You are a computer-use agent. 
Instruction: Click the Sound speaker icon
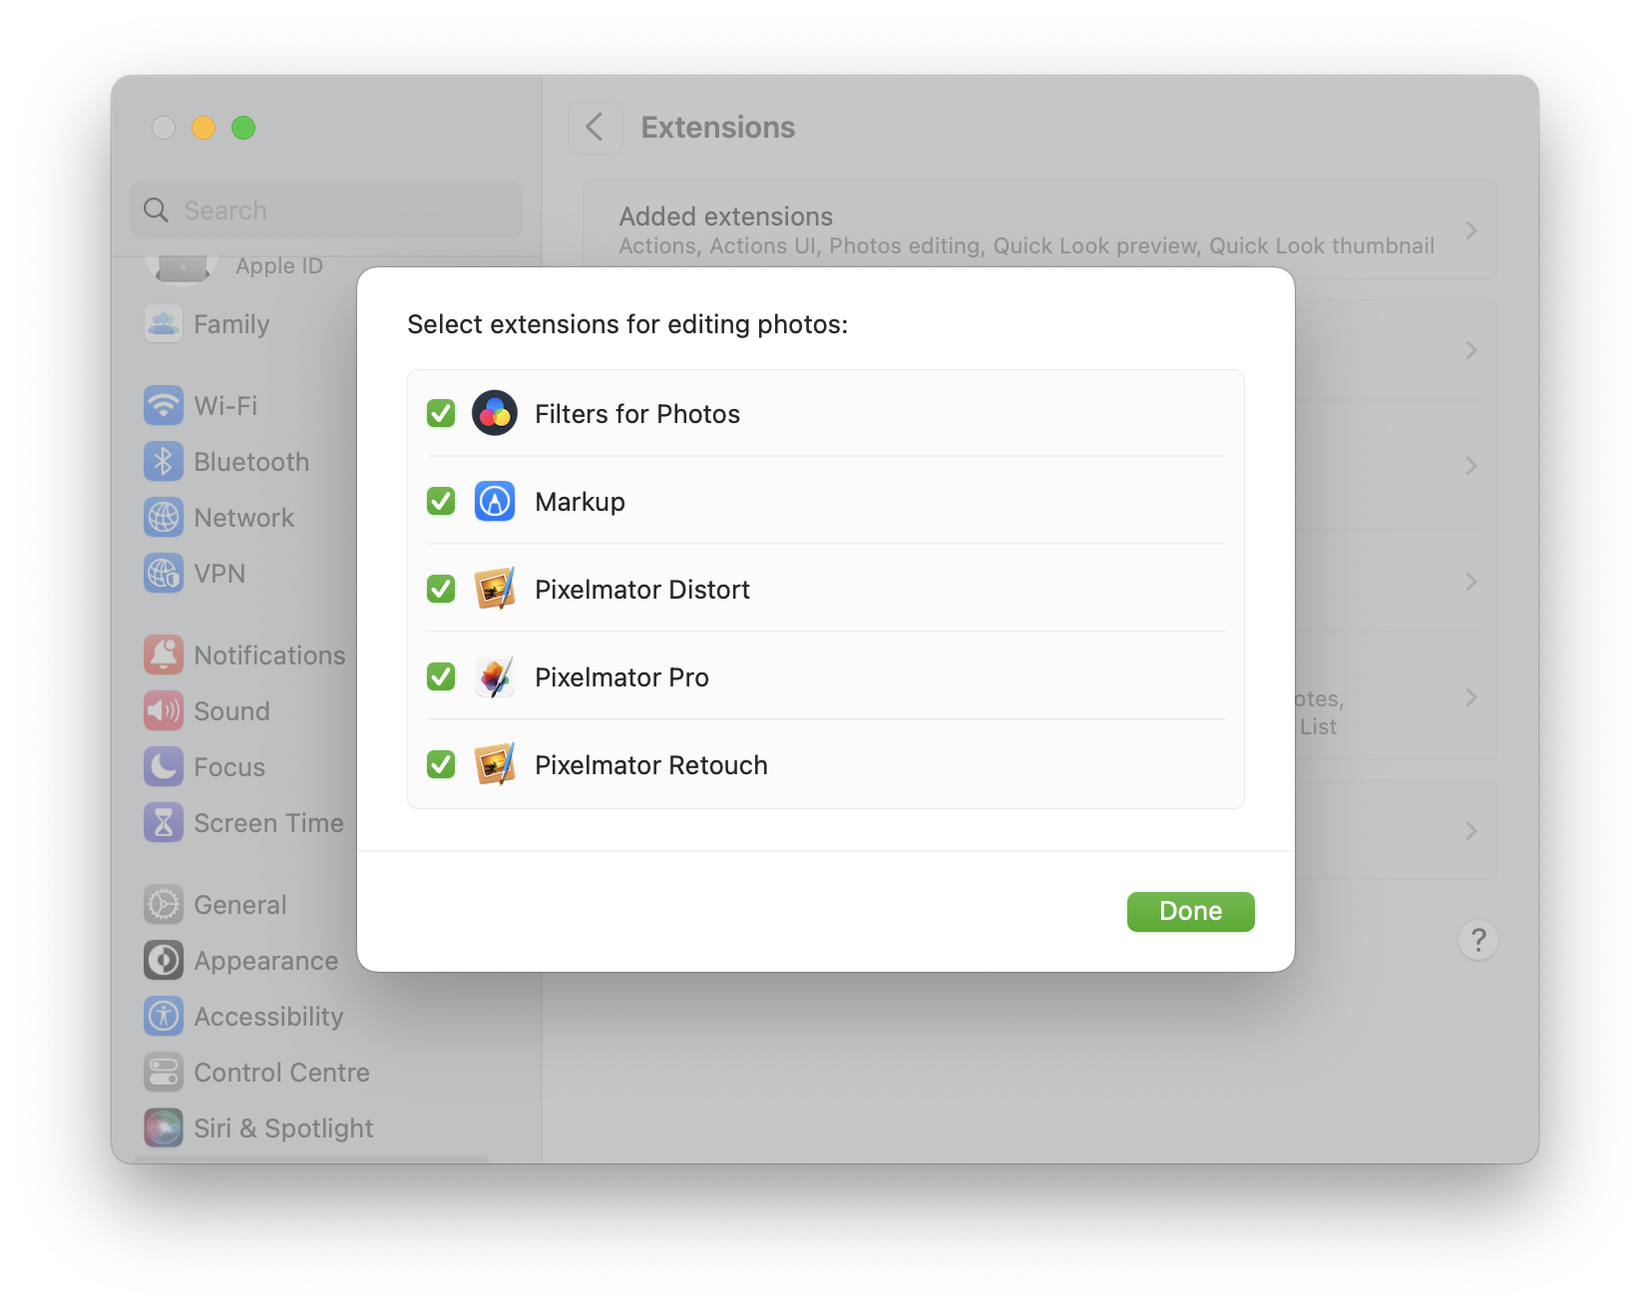point(164,711)
